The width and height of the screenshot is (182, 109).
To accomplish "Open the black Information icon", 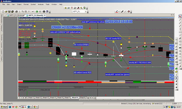I will point(44,11).
